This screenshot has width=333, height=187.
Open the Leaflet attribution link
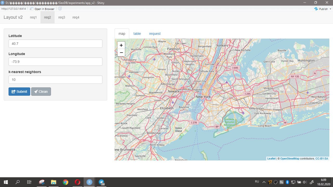271,159
